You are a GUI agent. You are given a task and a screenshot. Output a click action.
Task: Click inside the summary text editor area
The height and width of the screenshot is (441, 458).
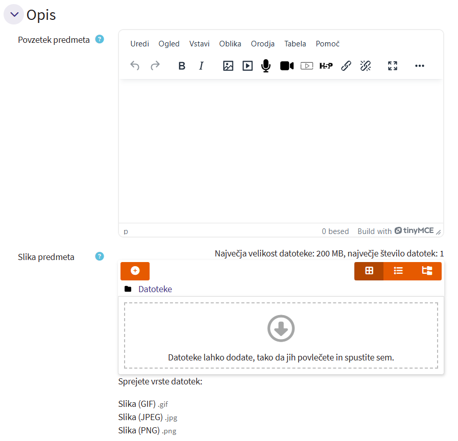point(281,150)
